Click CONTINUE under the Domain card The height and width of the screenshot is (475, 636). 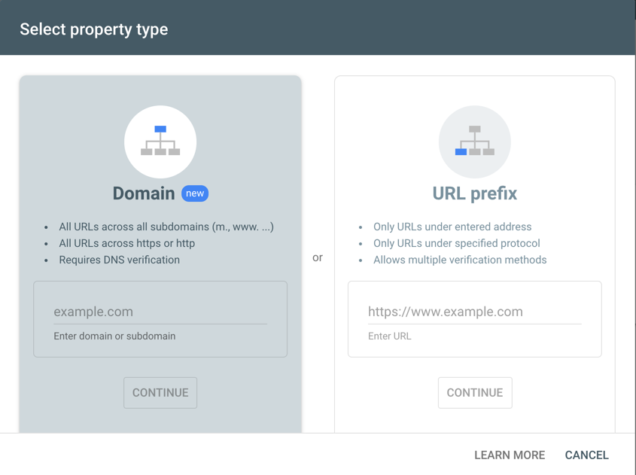click(160, 392)
